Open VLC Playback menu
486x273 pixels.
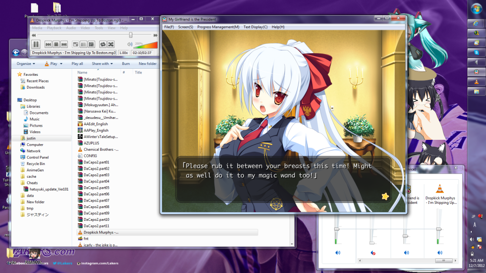(54, 28)
